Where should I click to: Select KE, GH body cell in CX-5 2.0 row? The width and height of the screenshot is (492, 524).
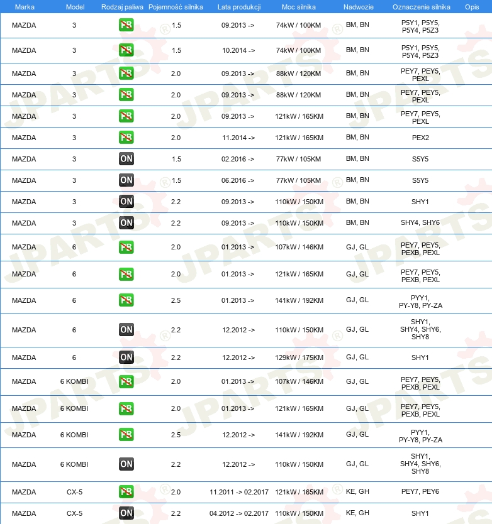pyautogui.click(x=357, y=491)
